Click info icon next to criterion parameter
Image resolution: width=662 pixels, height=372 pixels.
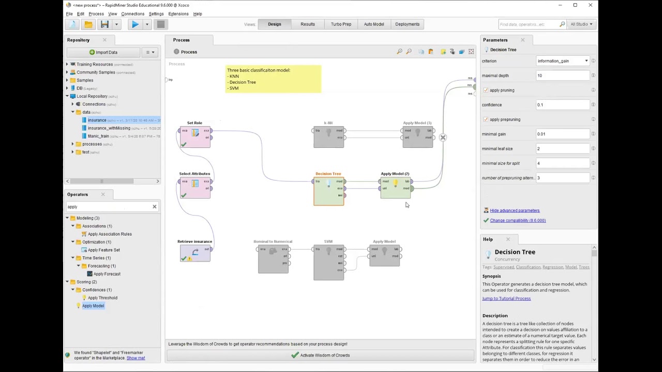[593, 61]
